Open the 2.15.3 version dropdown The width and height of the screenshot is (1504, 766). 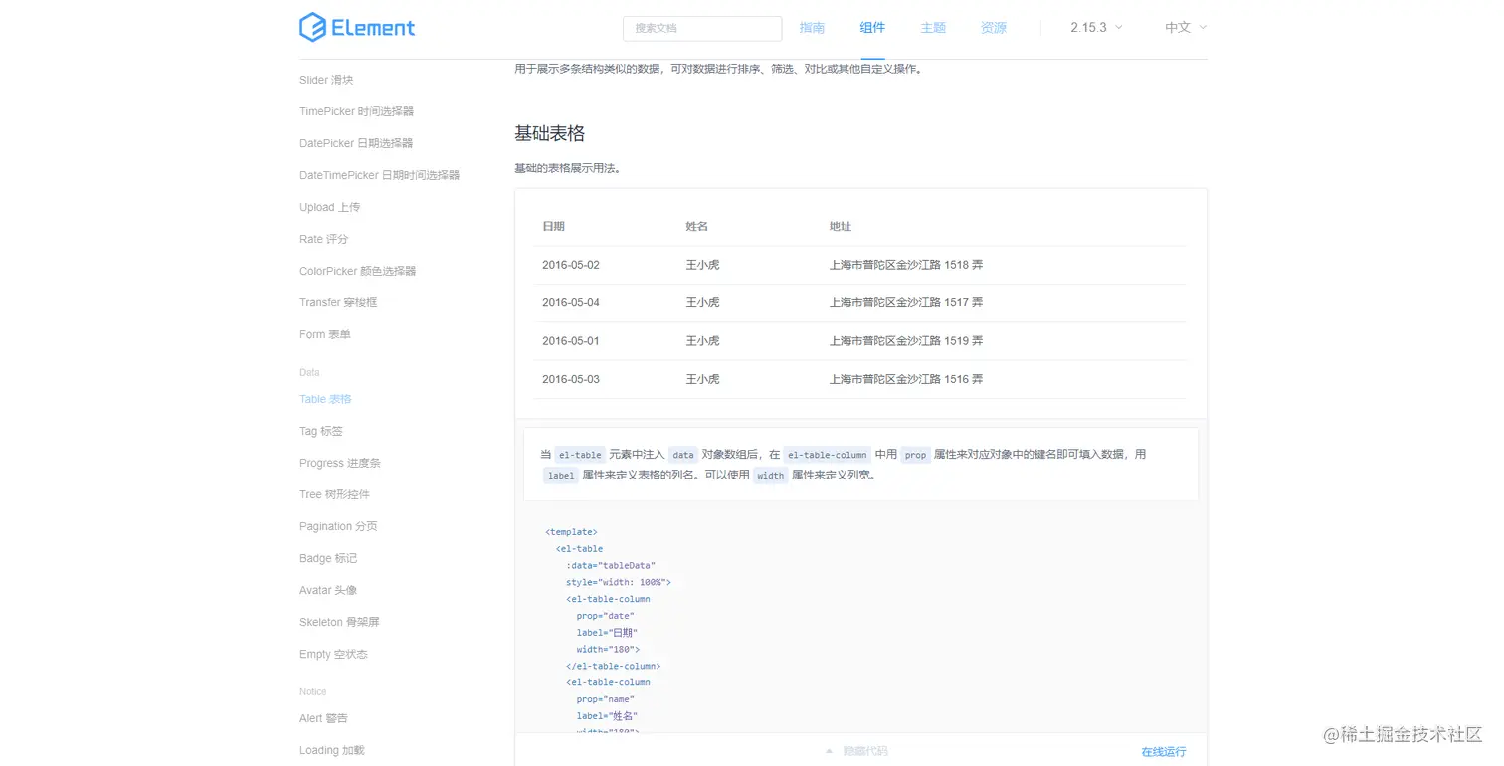pos(1096,28)
